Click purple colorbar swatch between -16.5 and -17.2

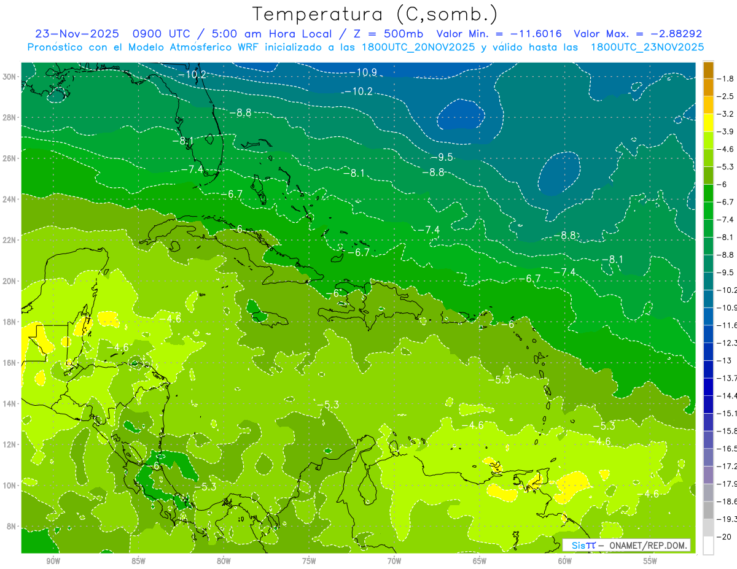click(x=708, y=457)
